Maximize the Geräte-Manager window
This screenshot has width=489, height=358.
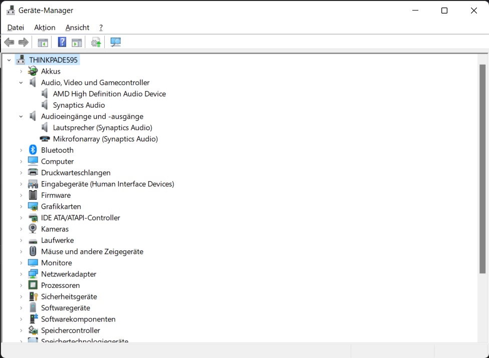point(444,11)
